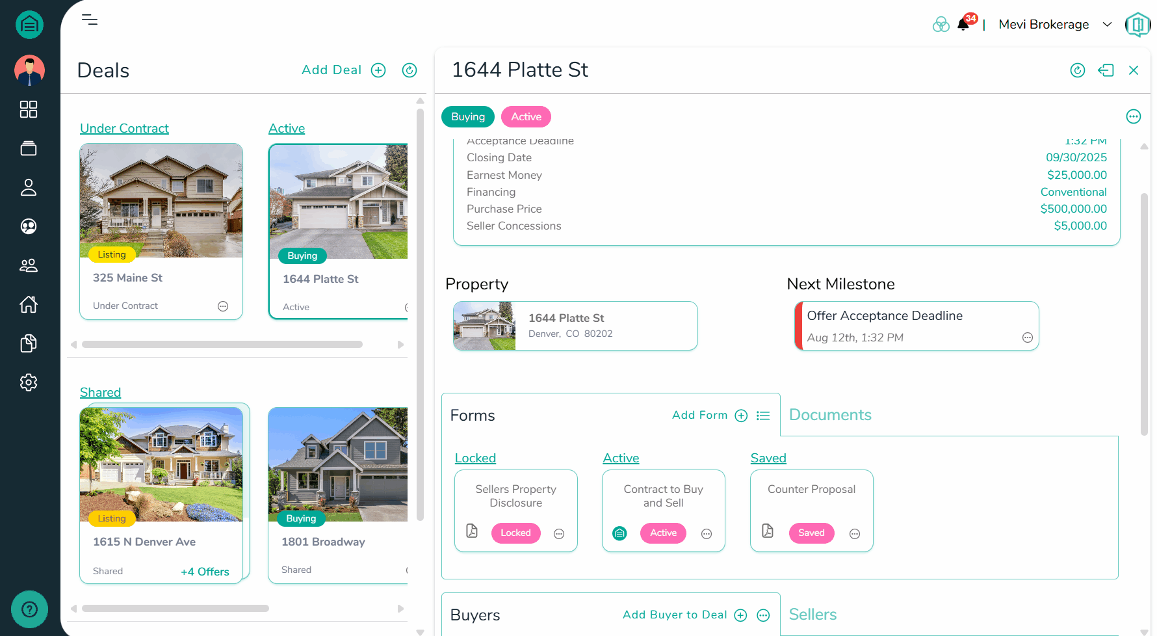Open the dashboard grid icon
This screenshot has height=636, width=1157.
(x=29, y=109)
